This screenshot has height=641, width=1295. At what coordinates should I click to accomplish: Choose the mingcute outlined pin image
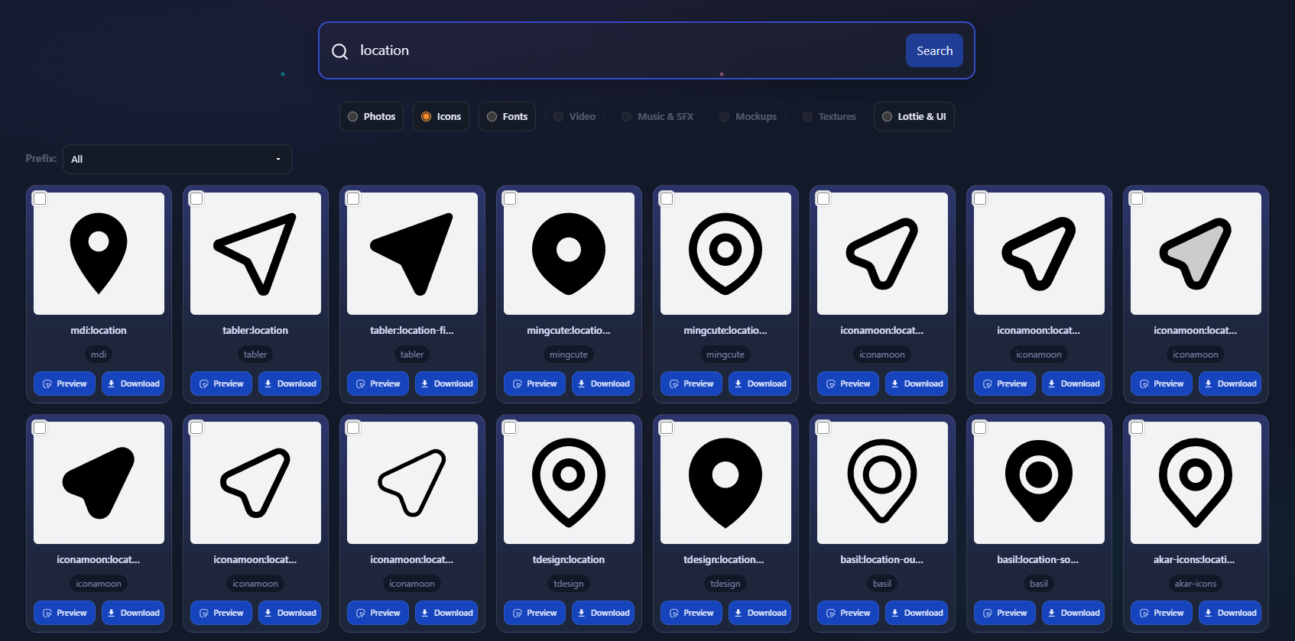click(x=725, y=254)
